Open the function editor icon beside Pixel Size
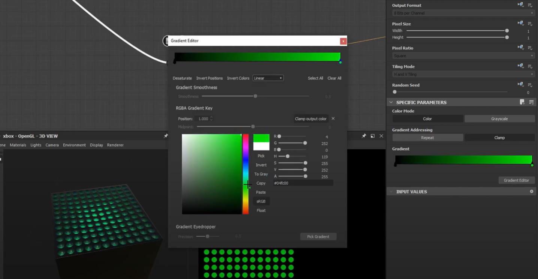 coord(520,23)
